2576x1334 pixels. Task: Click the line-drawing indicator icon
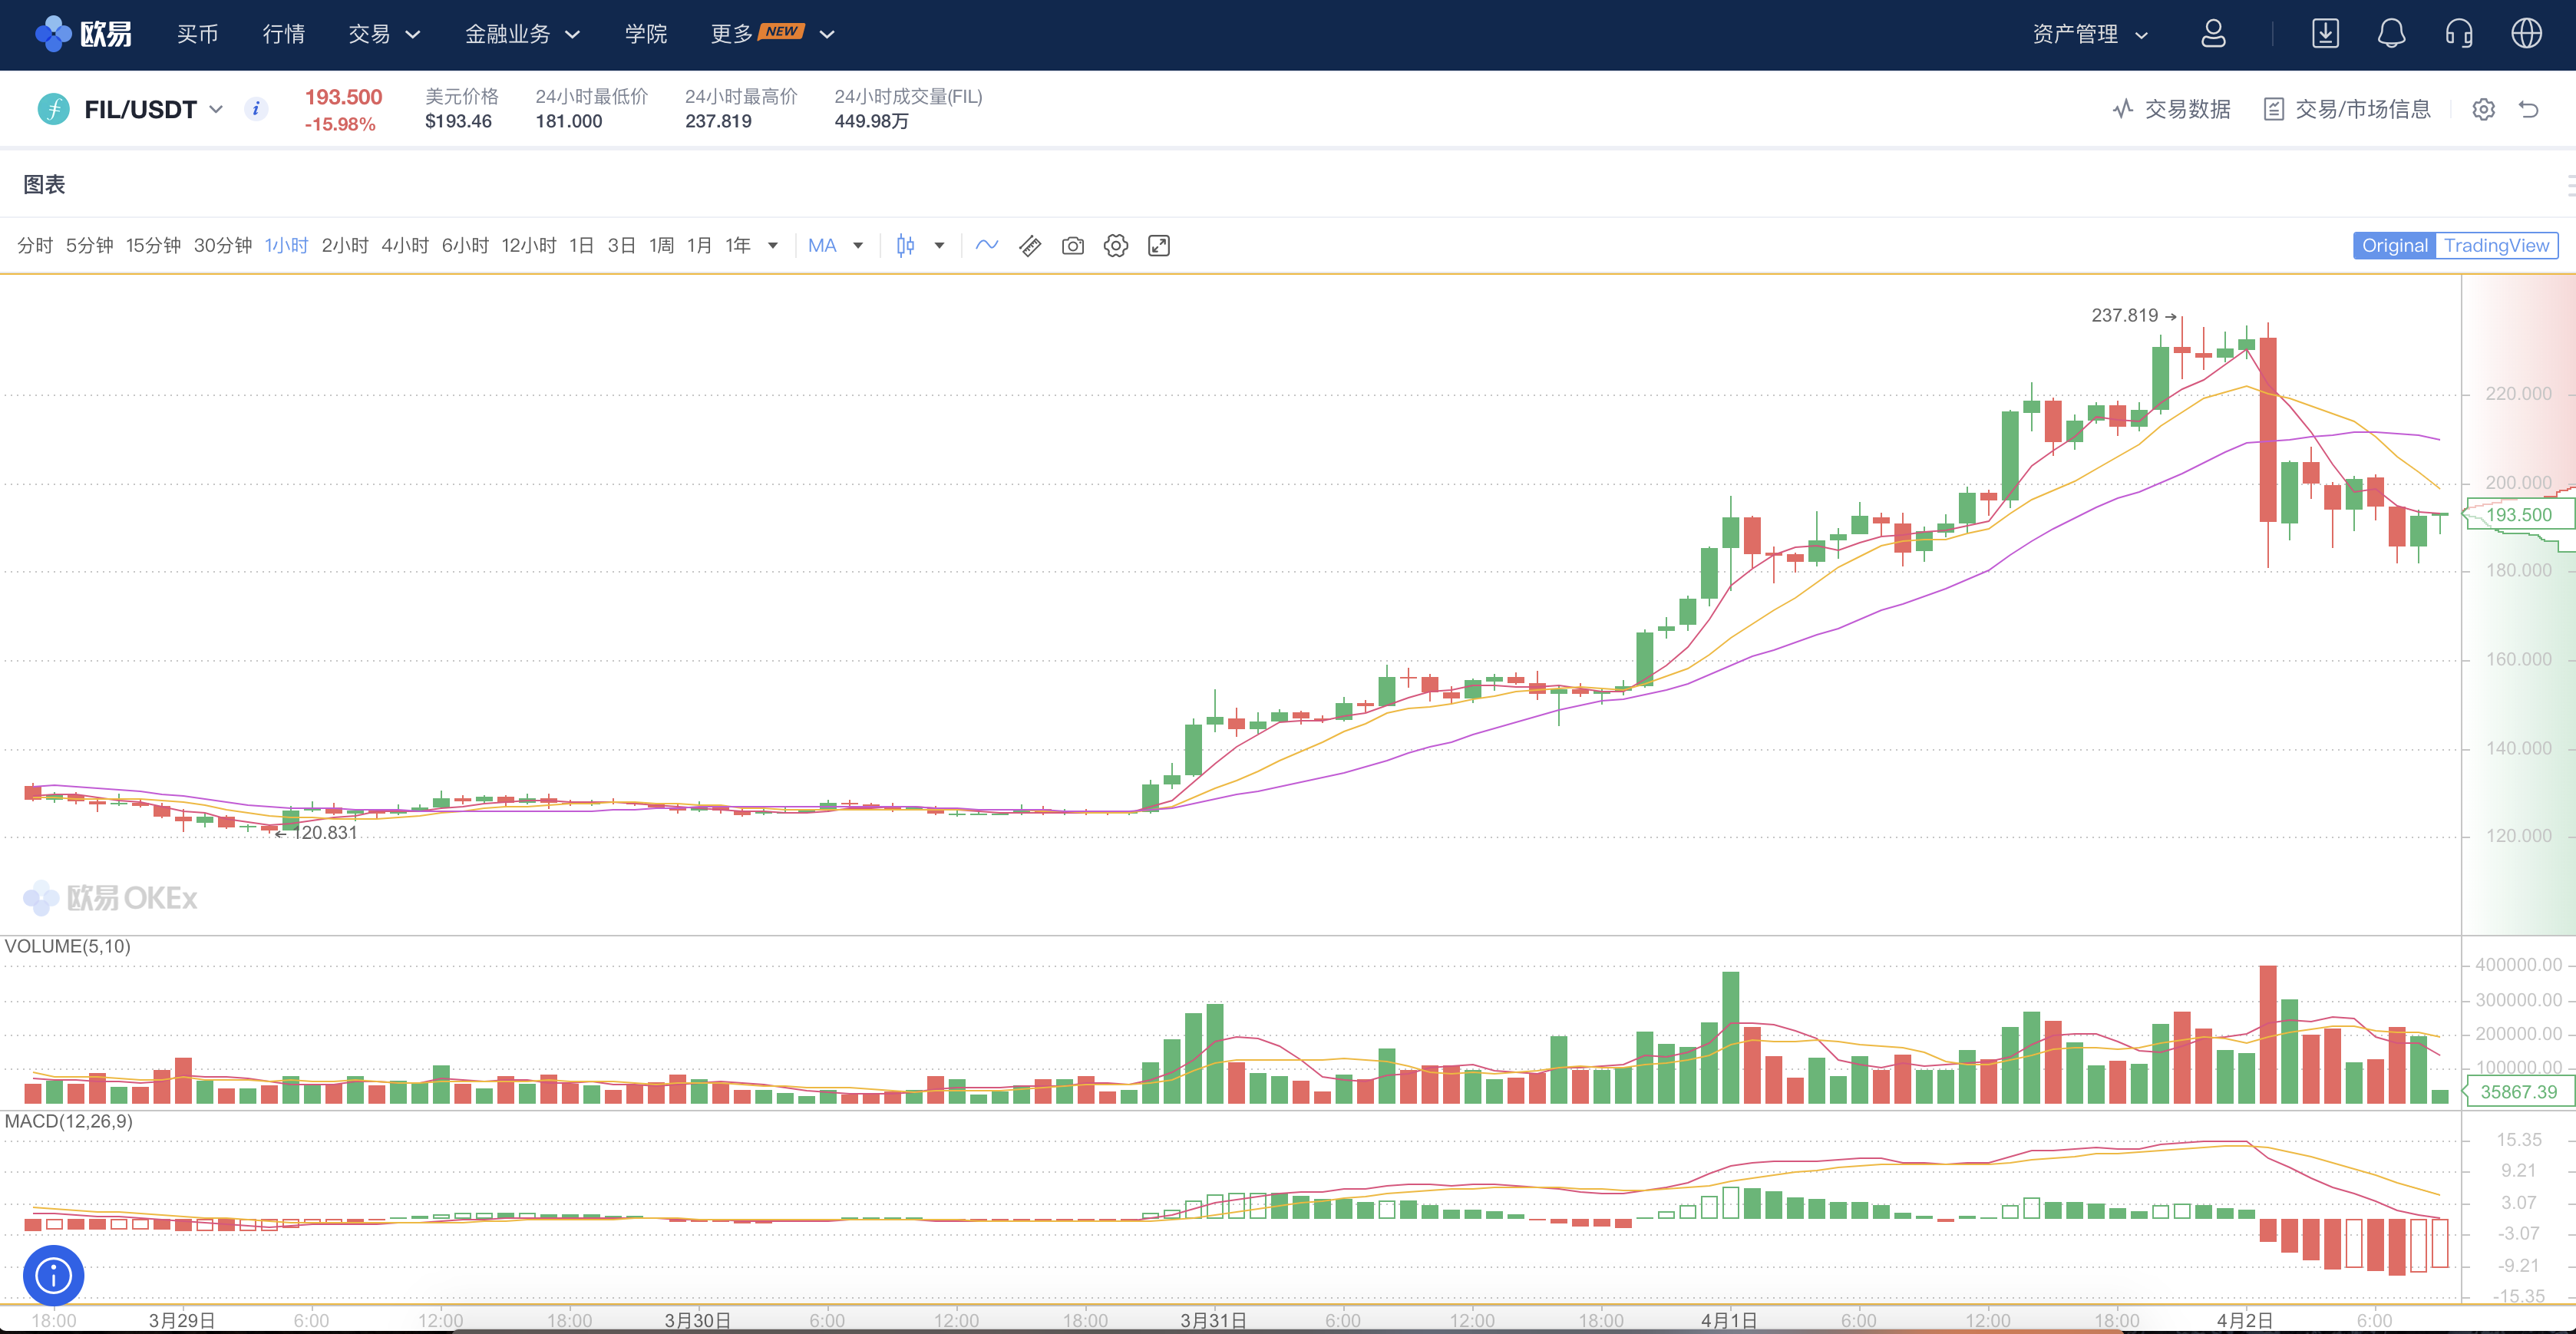coord(986,246)
